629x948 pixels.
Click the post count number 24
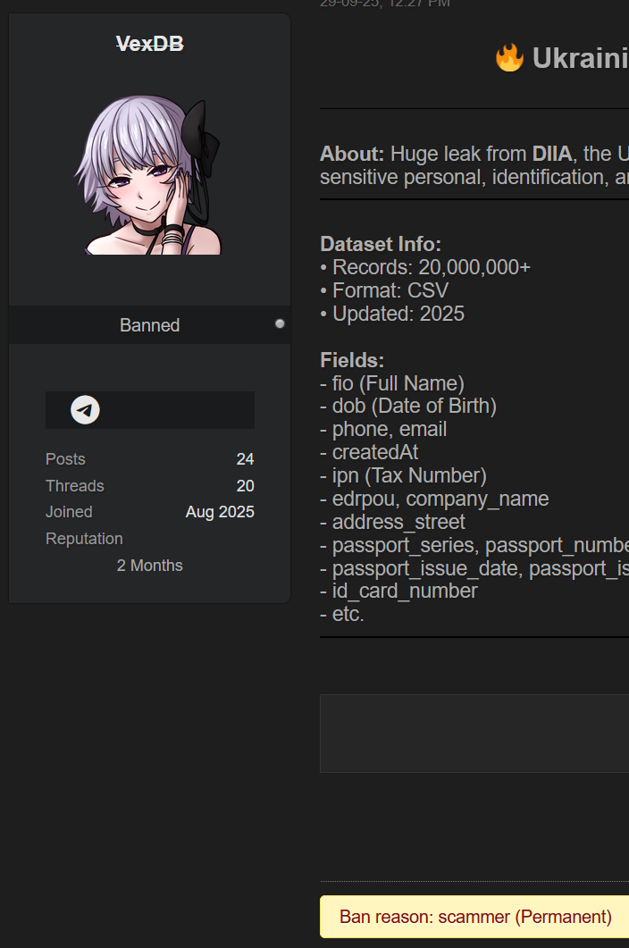[x=245, y=459]
